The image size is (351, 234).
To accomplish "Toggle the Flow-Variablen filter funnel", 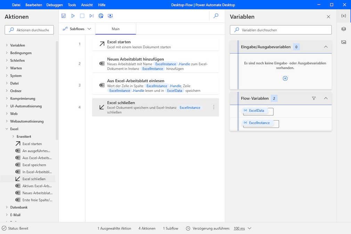I will point(313,98).
